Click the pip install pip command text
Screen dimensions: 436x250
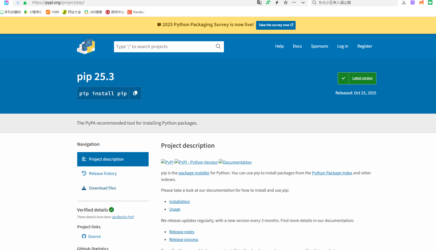point(103,94)
